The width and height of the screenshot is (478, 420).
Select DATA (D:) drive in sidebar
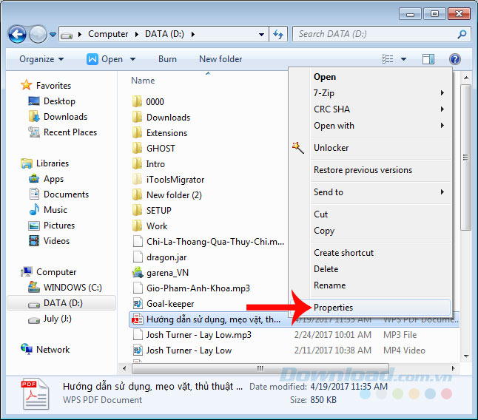tap(61, 303)
